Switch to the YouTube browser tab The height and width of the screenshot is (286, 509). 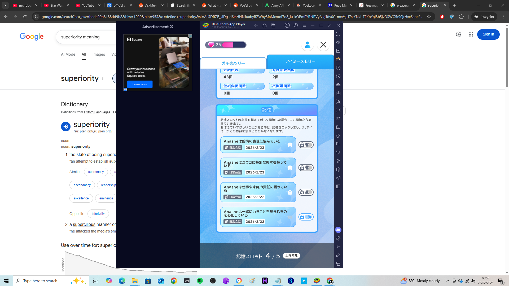[88, 5]
